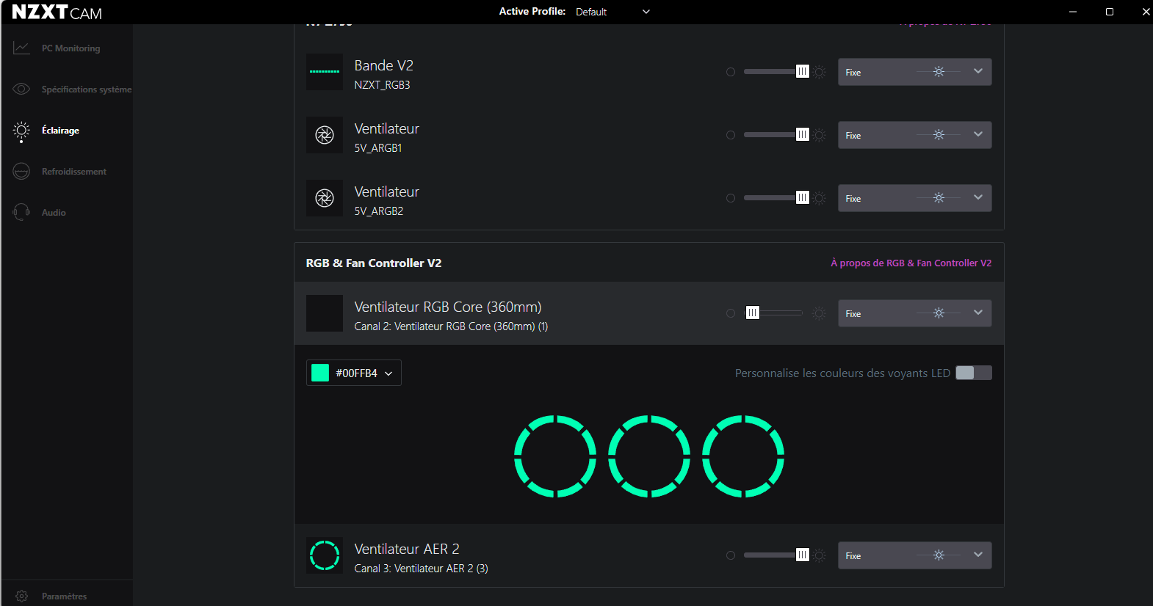Click the Refroidissement cooling icon
This screenshot has width=1153, height=606.
click(21, 171)
